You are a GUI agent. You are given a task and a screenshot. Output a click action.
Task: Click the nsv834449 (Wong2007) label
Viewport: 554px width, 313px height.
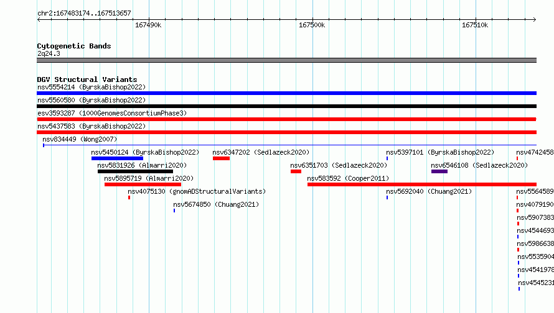80,139
